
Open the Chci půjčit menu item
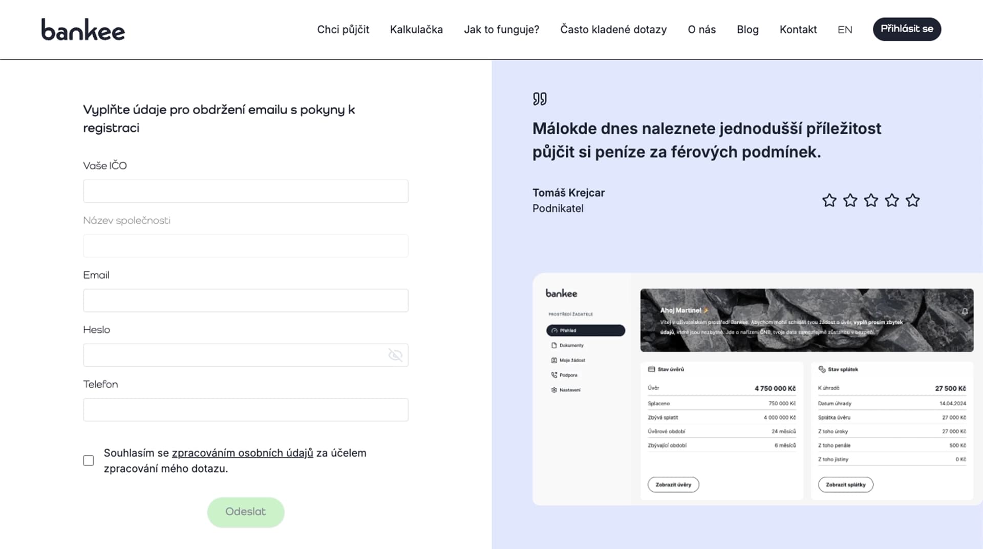[343, 30]
